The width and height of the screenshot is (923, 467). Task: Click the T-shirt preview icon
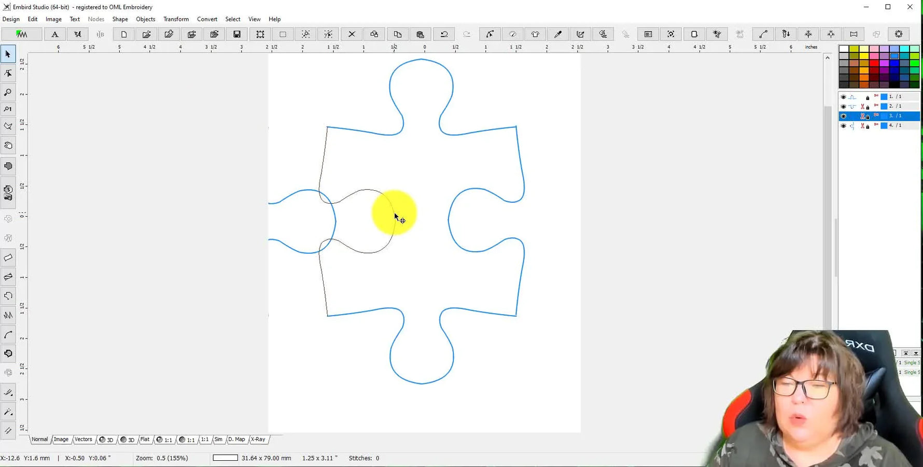(535, 34)
